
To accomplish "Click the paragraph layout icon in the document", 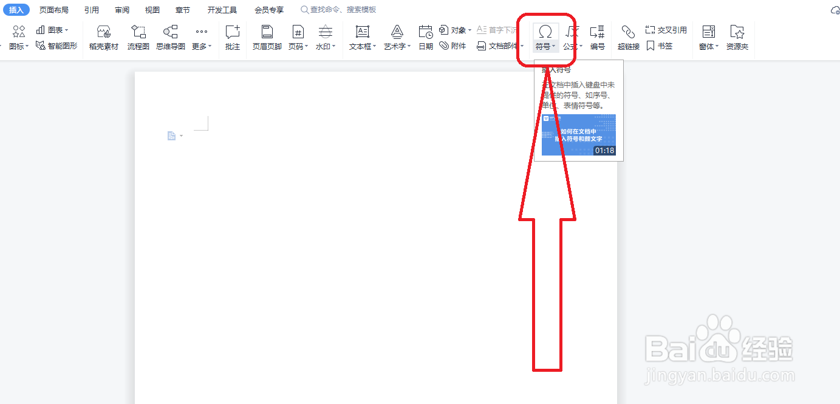I will (172, 136).
